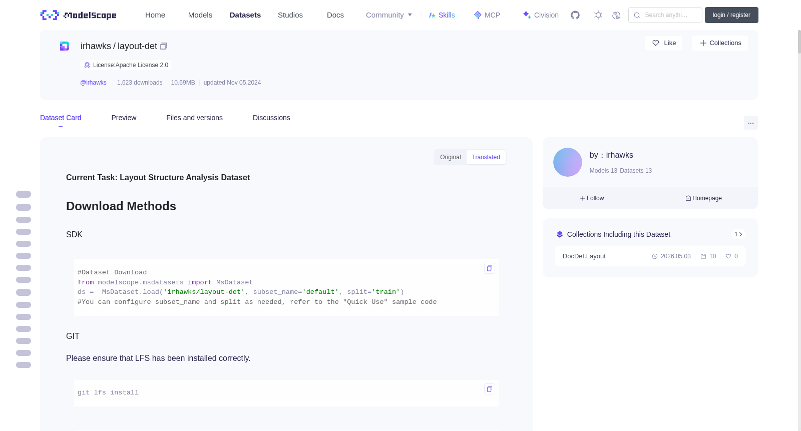
Task: Click the by : irhawks author name
Action: click(x=611, y=155)
